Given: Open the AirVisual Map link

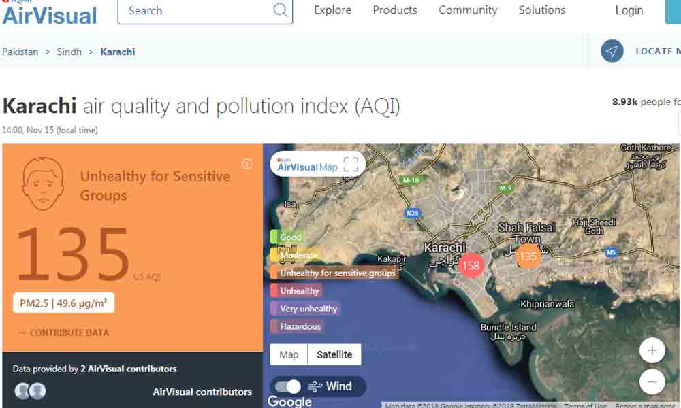Looking at the screenshot, I should click(x=308, y=166).
